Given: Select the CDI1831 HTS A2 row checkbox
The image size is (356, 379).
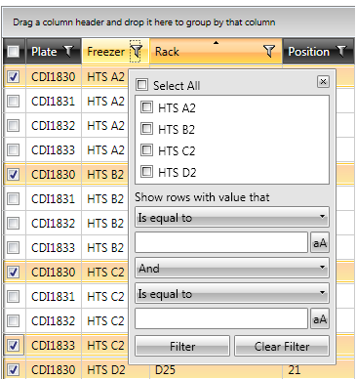Looking at the screenshot, I should pyautogui.click(x=14, y=101).
